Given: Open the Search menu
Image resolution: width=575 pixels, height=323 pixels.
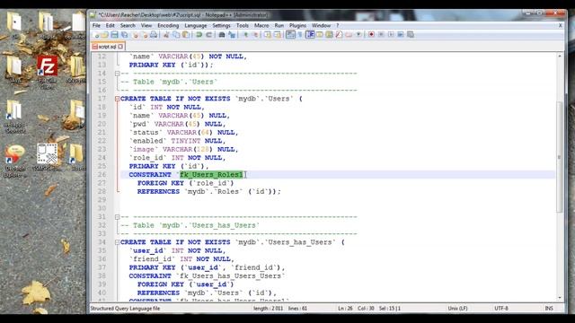Looking at the screenshot, I should click(x=128, y=25).
